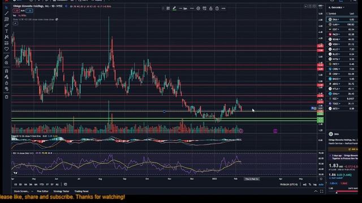Click purple event marker on time axis
The image size is (362, 203).
(x=275, y=131)
